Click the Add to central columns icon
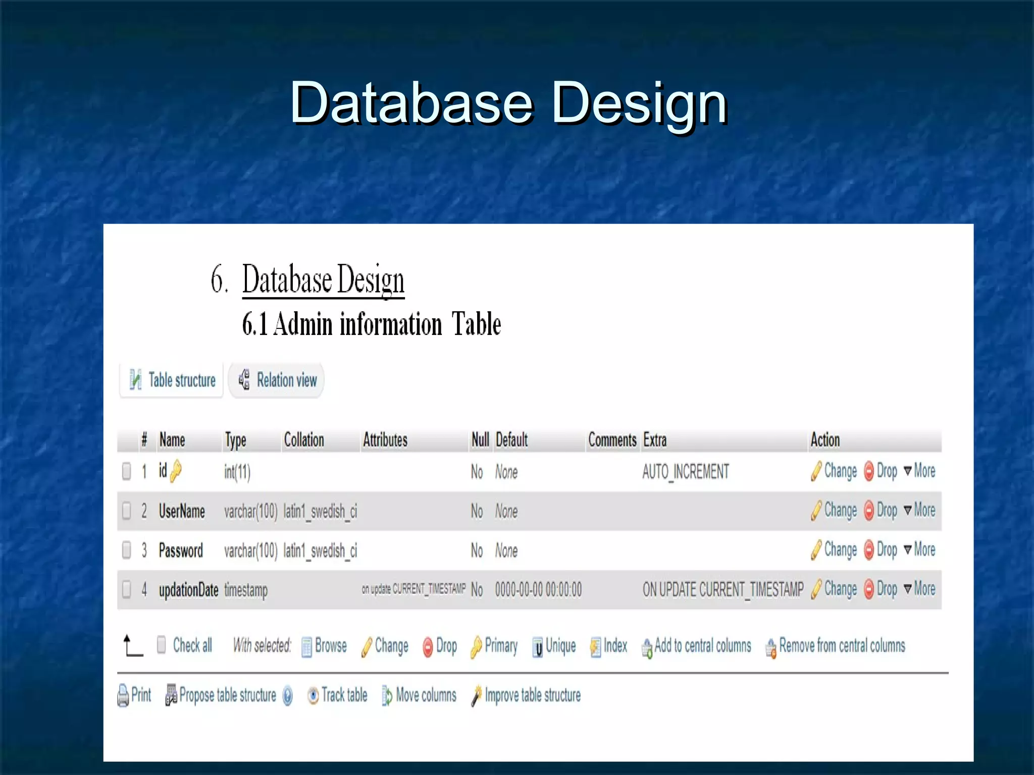This screenshot has height=775, width=1034. [x=647, y=648]
